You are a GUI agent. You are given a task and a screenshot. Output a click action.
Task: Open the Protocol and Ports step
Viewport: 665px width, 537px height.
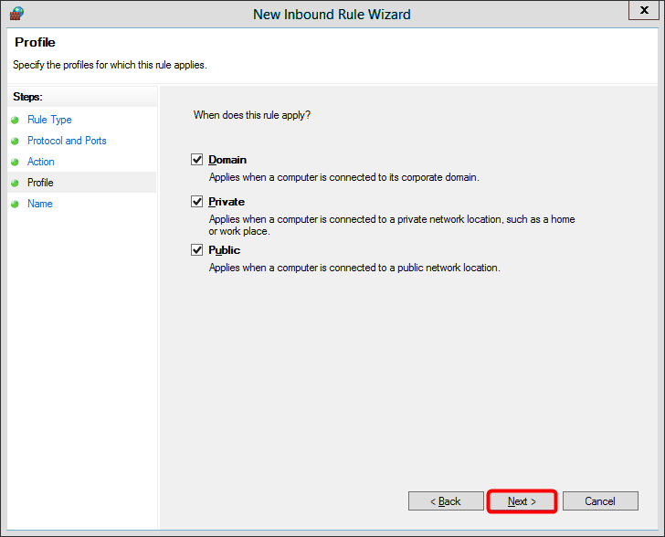(67, 141)
